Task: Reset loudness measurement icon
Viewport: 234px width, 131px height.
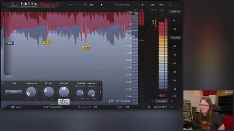Action: pyautogui.click(x=172, y=101)
